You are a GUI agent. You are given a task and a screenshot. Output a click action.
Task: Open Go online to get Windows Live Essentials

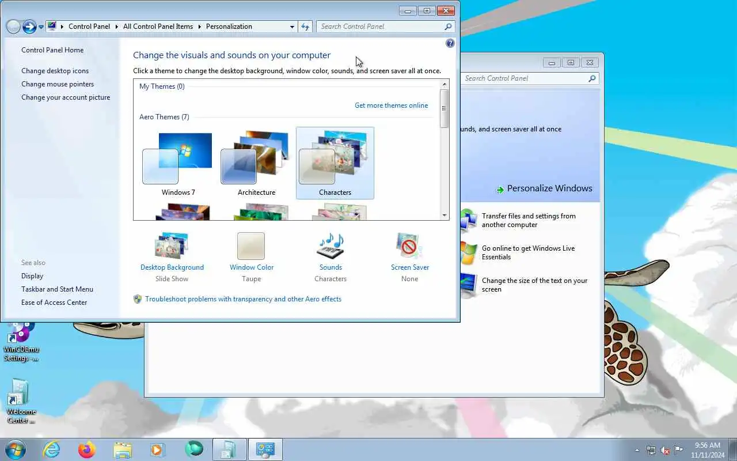pos(528,252)
